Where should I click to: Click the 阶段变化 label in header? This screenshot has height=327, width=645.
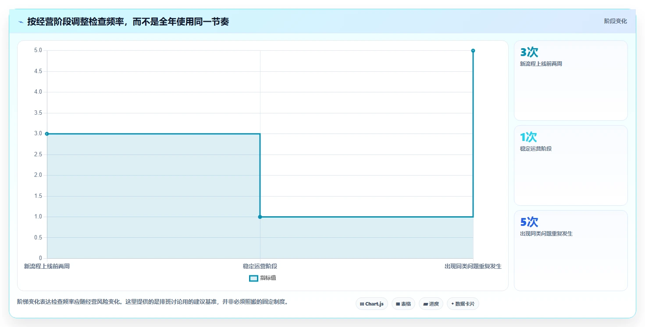(615, 21)
